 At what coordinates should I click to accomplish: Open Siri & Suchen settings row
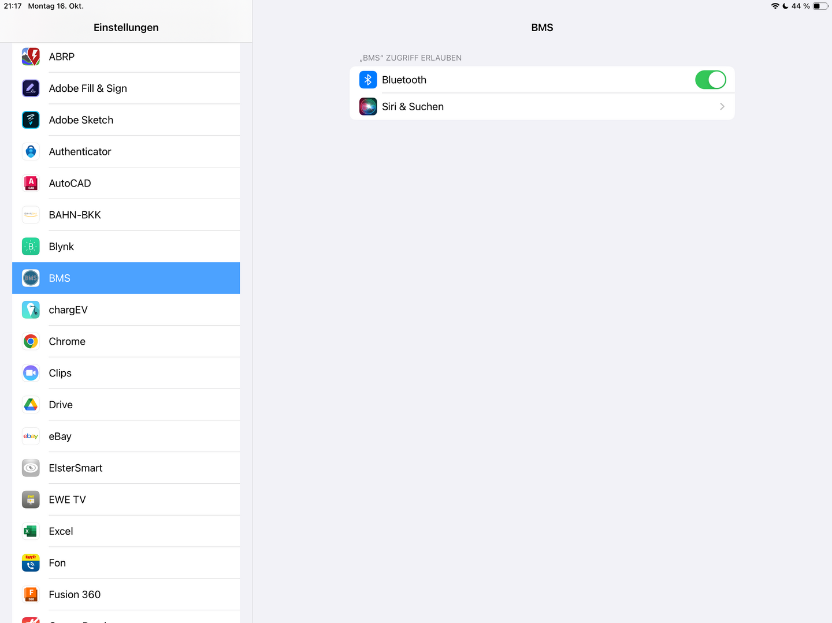point(542,107)
